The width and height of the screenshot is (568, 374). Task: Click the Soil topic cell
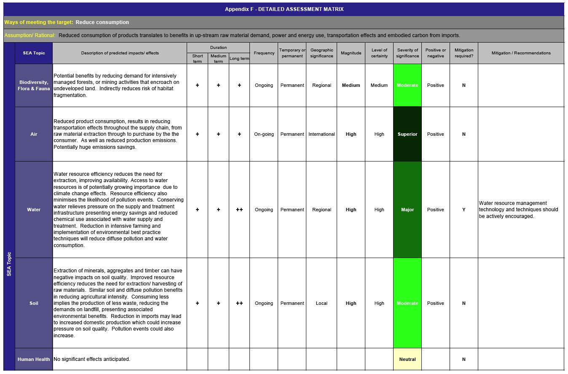34,303
